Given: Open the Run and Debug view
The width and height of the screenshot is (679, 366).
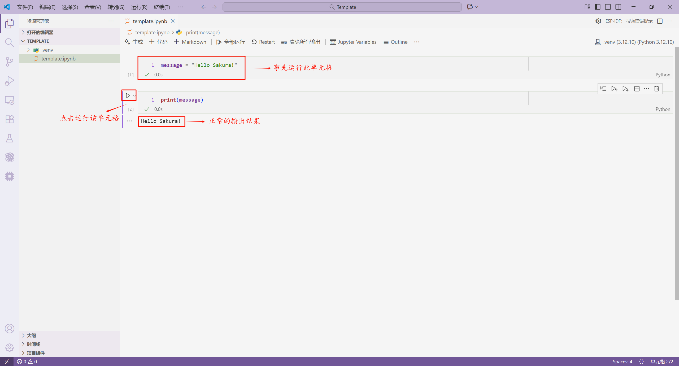Looking at the screenshot, I should coord(9,81).
